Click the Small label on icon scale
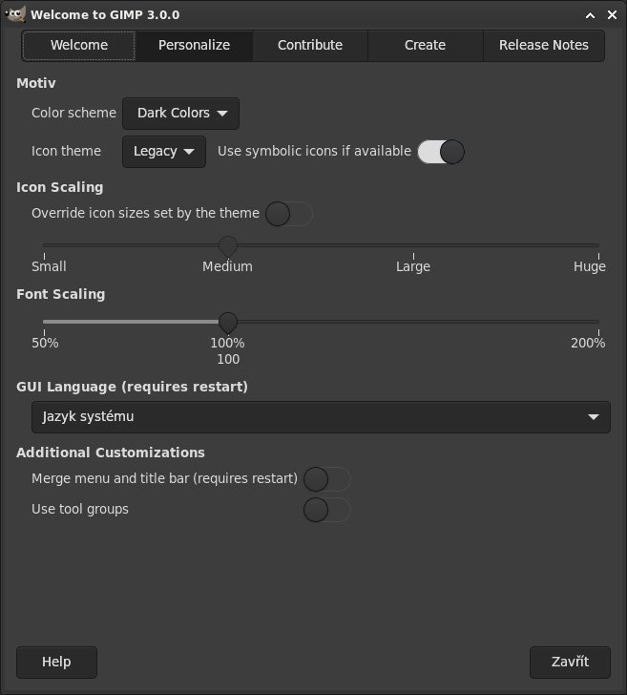627x695 pixels. click(49, 266)
